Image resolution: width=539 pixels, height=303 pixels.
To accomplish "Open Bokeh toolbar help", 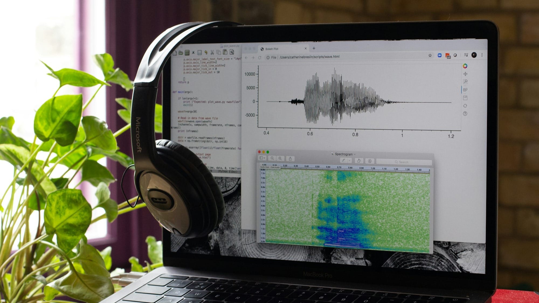I will coord(465,113).
